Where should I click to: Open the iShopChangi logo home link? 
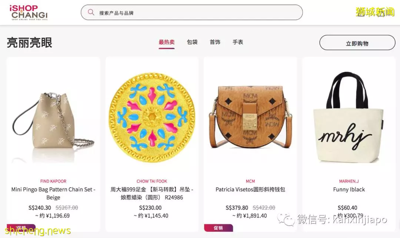click(29, 12)
